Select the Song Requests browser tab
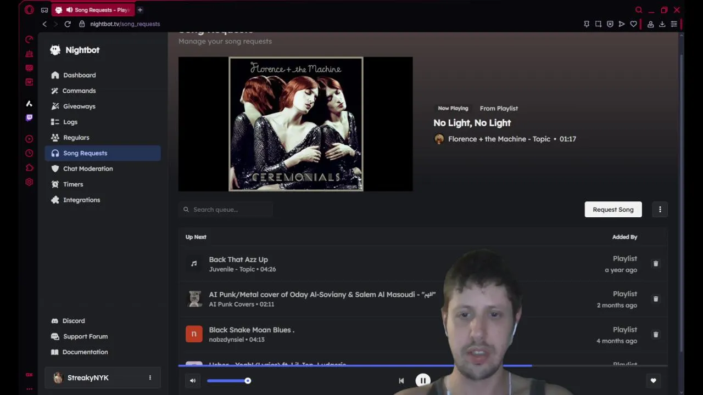Viewport: 703px width, 395px height. pyautogui.click(x=93, y=10)
